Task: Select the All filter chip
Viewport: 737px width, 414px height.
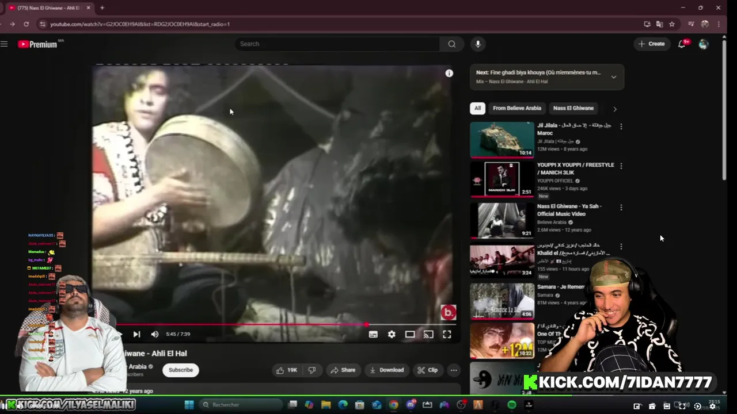Action: [477, 108]
